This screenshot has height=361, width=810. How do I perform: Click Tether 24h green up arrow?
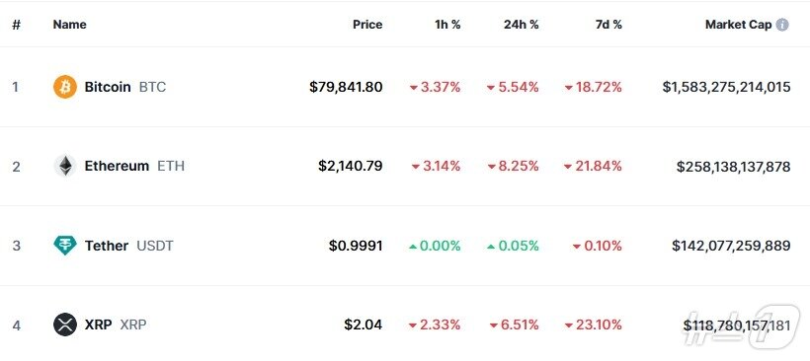pyautogui.click(x=491, y=247)
